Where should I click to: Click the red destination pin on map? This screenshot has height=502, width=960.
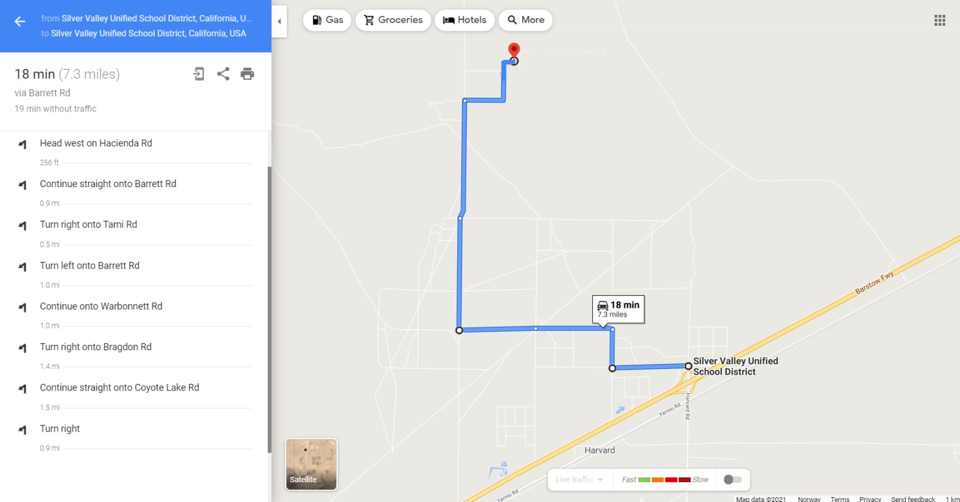click(x=514, y=50)
